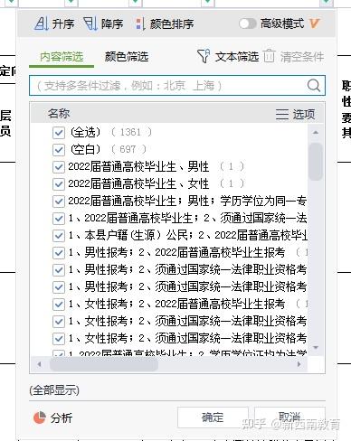Click the 确定 button
Viewport: 351px width, 441px height.
[213, 418]
